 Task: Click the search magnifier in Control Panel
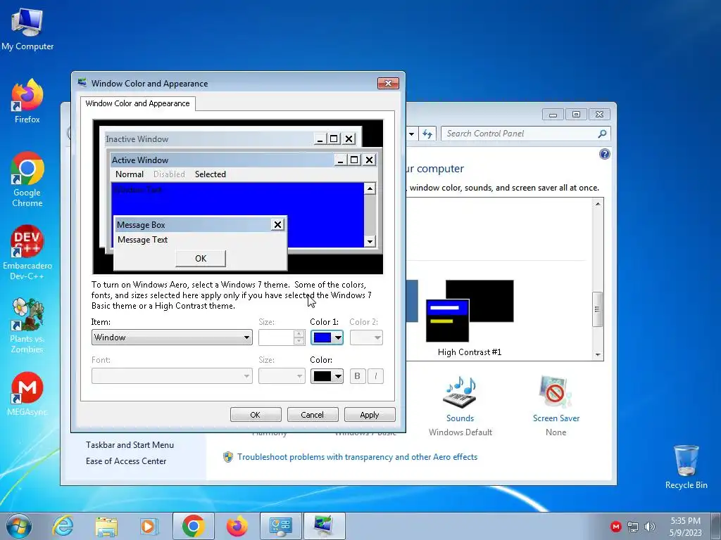[602, 134]
